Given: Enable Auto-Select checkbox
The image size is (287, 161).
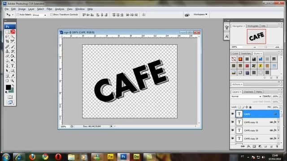Looking at the screenshot, I should (x=18, y=15).
